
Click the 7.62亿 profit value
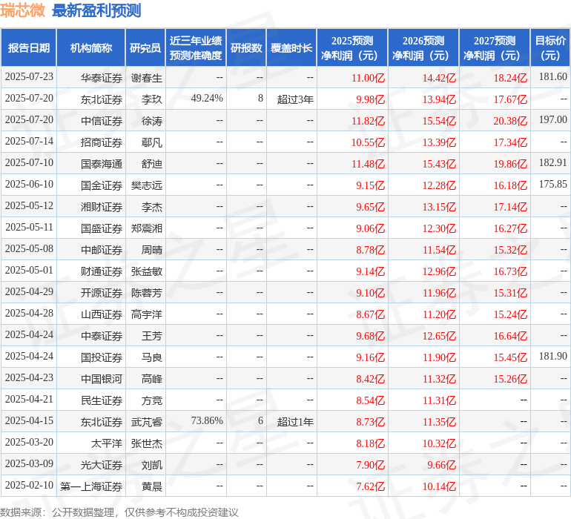(x=370, y=486)
